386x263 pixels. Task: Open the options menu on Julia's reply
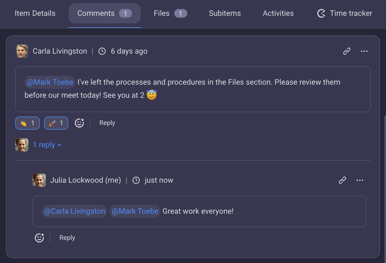pyautogui.click(x=360, y=180)
